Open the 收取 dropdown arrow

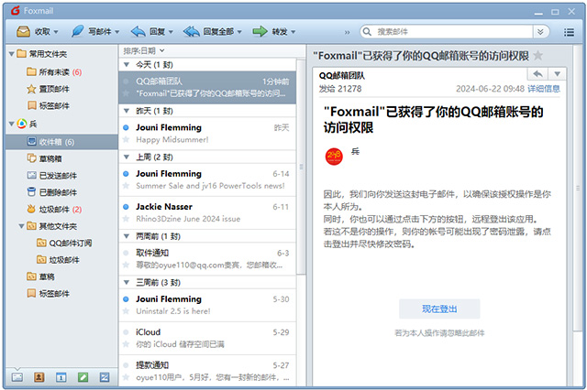(x=56, y=32)
